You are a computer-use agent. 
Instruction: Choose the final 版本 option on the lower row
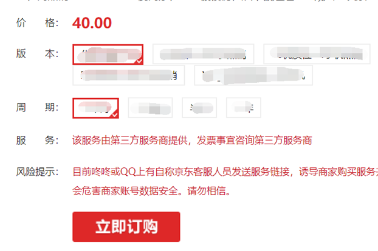point(253,75)
